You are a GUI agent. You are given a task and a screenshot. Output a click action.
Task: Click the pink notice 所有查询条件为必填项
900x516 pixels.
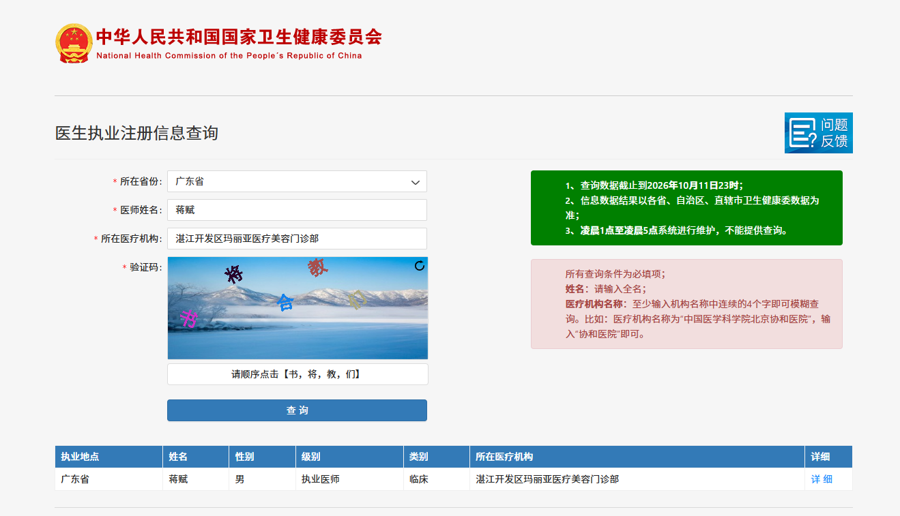point(686,304)
